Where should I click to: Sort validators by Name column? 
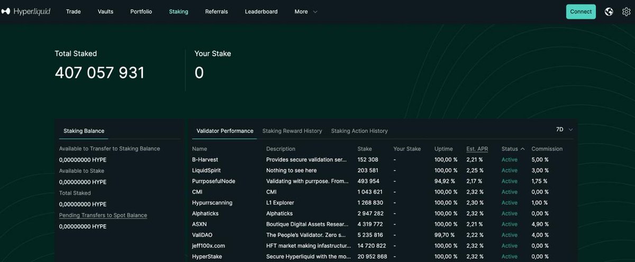[x=199, y=149]
